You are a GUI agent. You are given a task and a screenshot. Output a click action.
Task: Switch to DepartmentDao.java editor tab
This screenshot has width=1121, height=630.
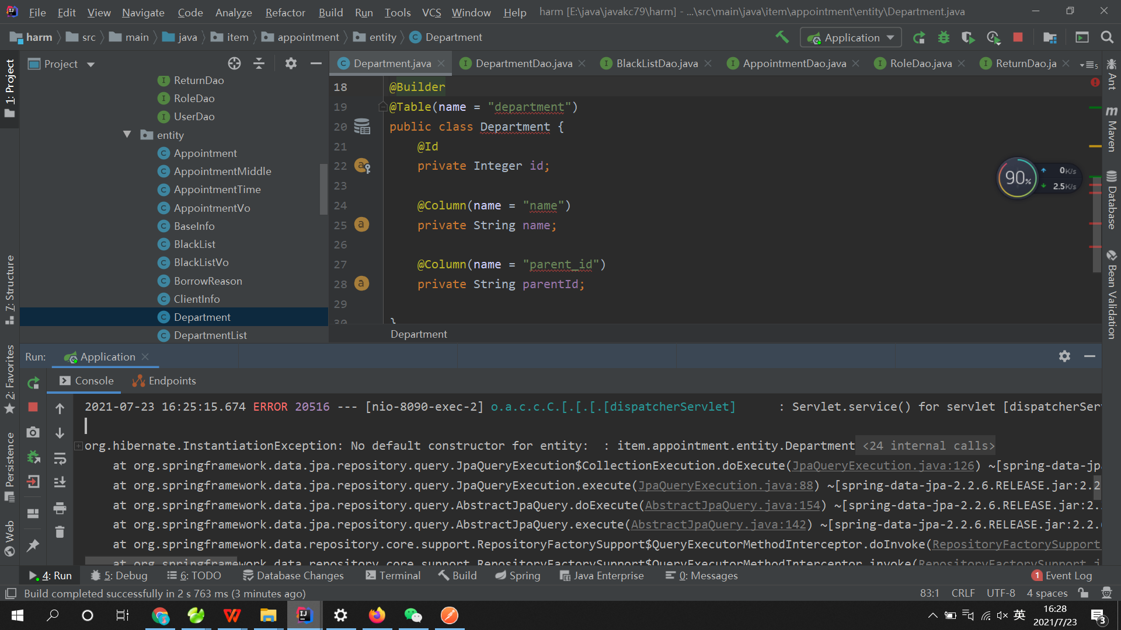(523, 64)
